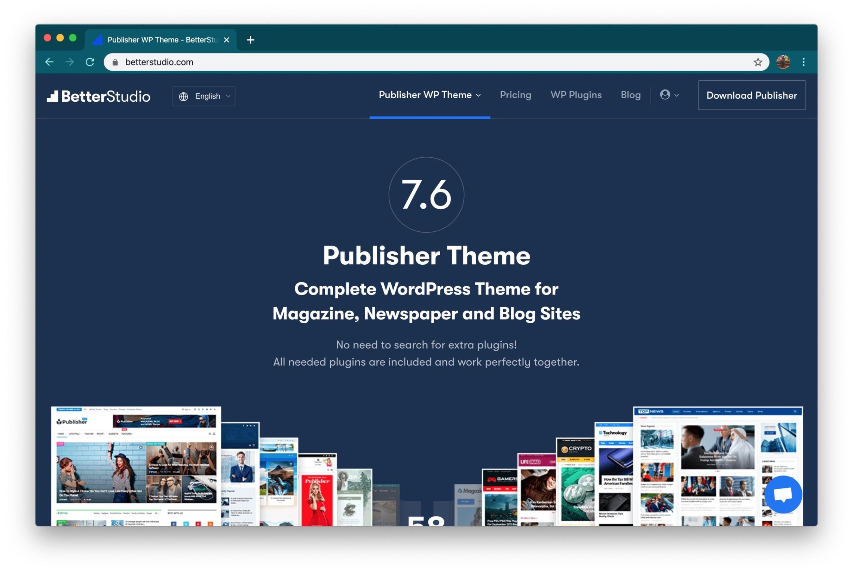This screenshot has height=573, width=853.
Task: Expand the account dropdown chevron
Action: tap(676, 95)
